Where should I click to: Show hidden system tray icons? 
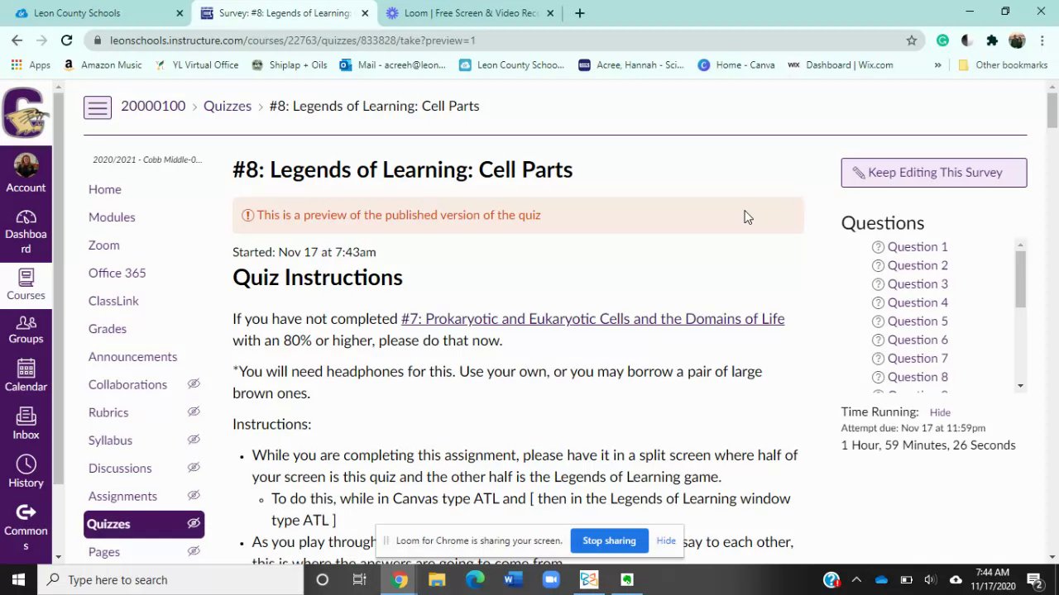(856, 579)
